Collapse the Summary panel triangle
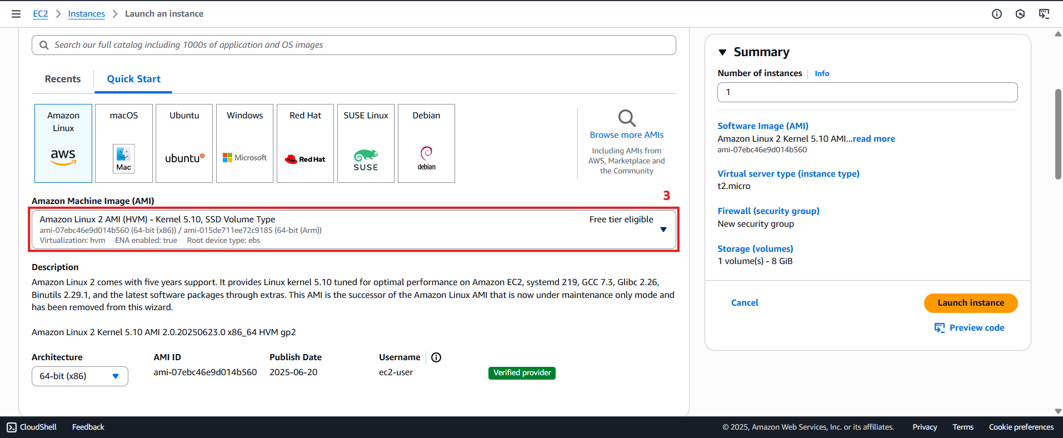The image size is (1063, 438). tap(722, 52)
